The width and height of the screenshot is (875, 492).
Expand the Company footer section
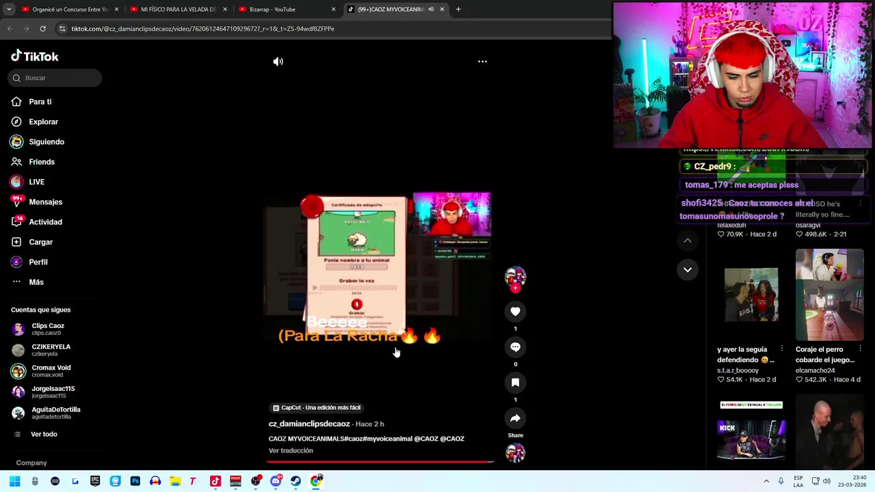click(31, 463)
